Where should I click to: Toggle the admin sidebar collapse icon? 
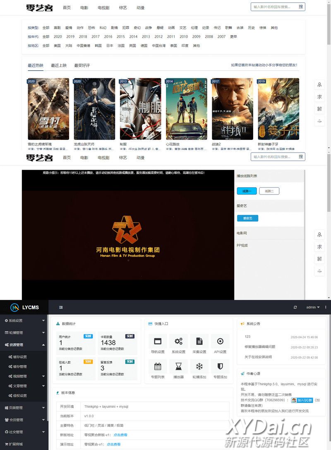(61, 307)
